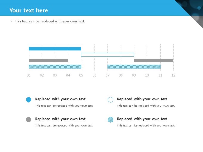Click the gray bar ending at 12
Viewport: 203px width, 152px height.
(153, 61)
